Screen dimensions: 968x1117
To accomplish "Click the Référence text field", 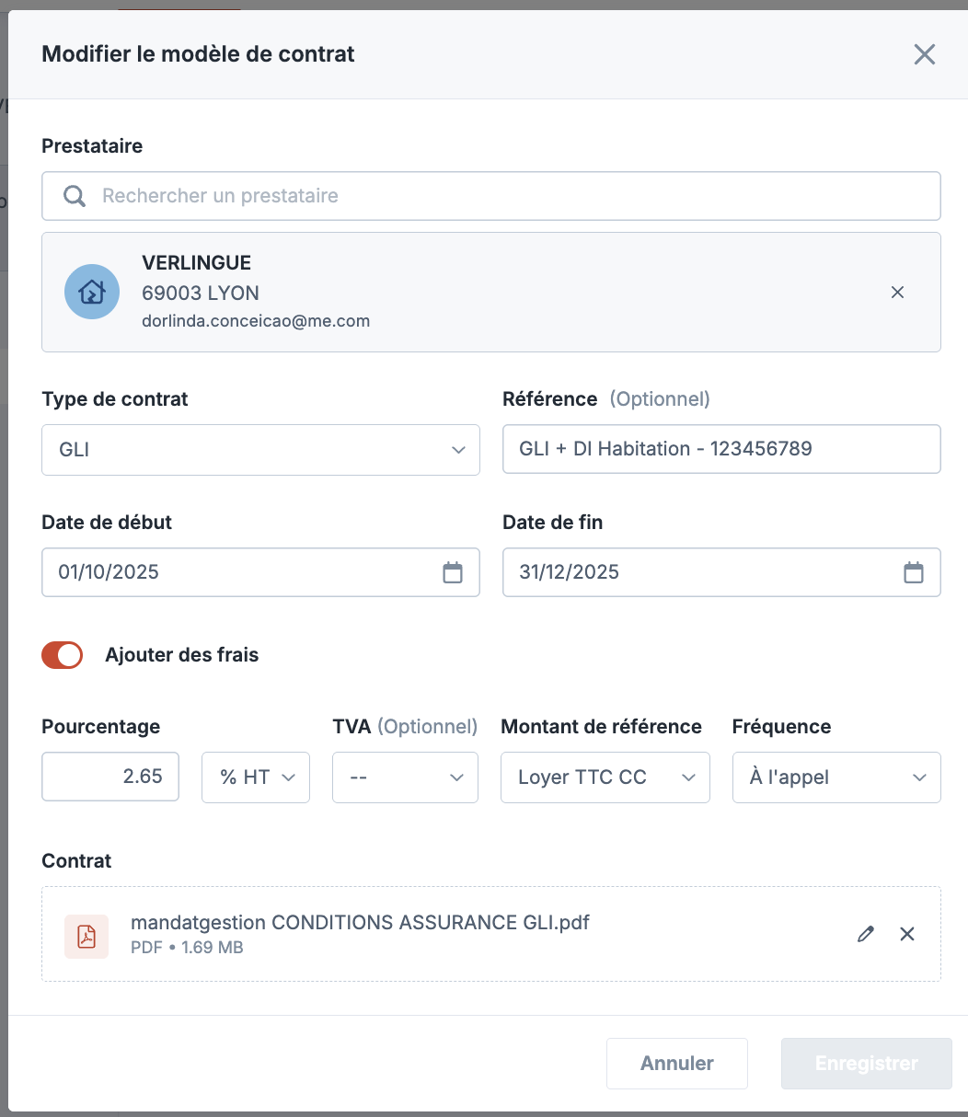I will pyautogui.click(x=720, y=449).
